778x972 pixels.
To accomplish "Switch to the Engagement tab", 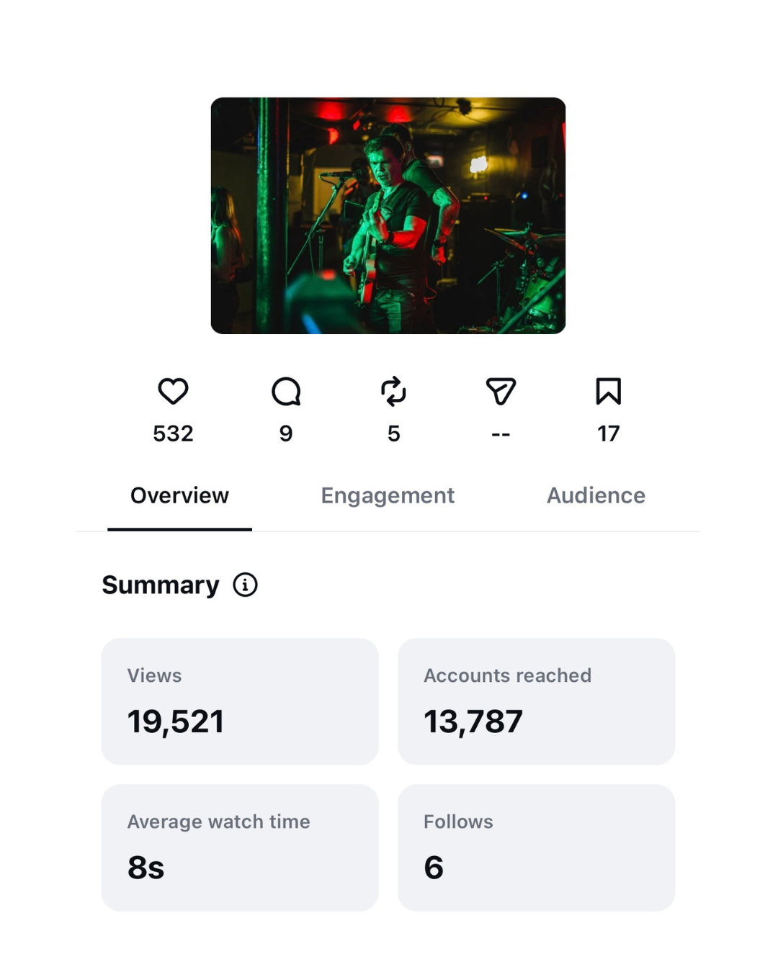I will tap(388, 495).
